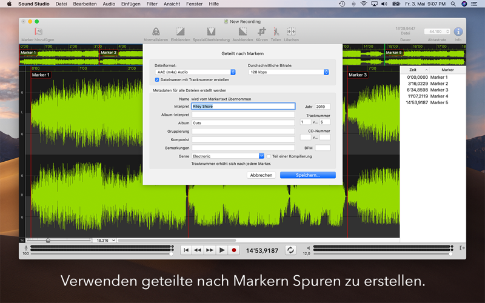Click the Album-Interpret field
Viewport: 485px width, 303px height.
pos(243,115)
